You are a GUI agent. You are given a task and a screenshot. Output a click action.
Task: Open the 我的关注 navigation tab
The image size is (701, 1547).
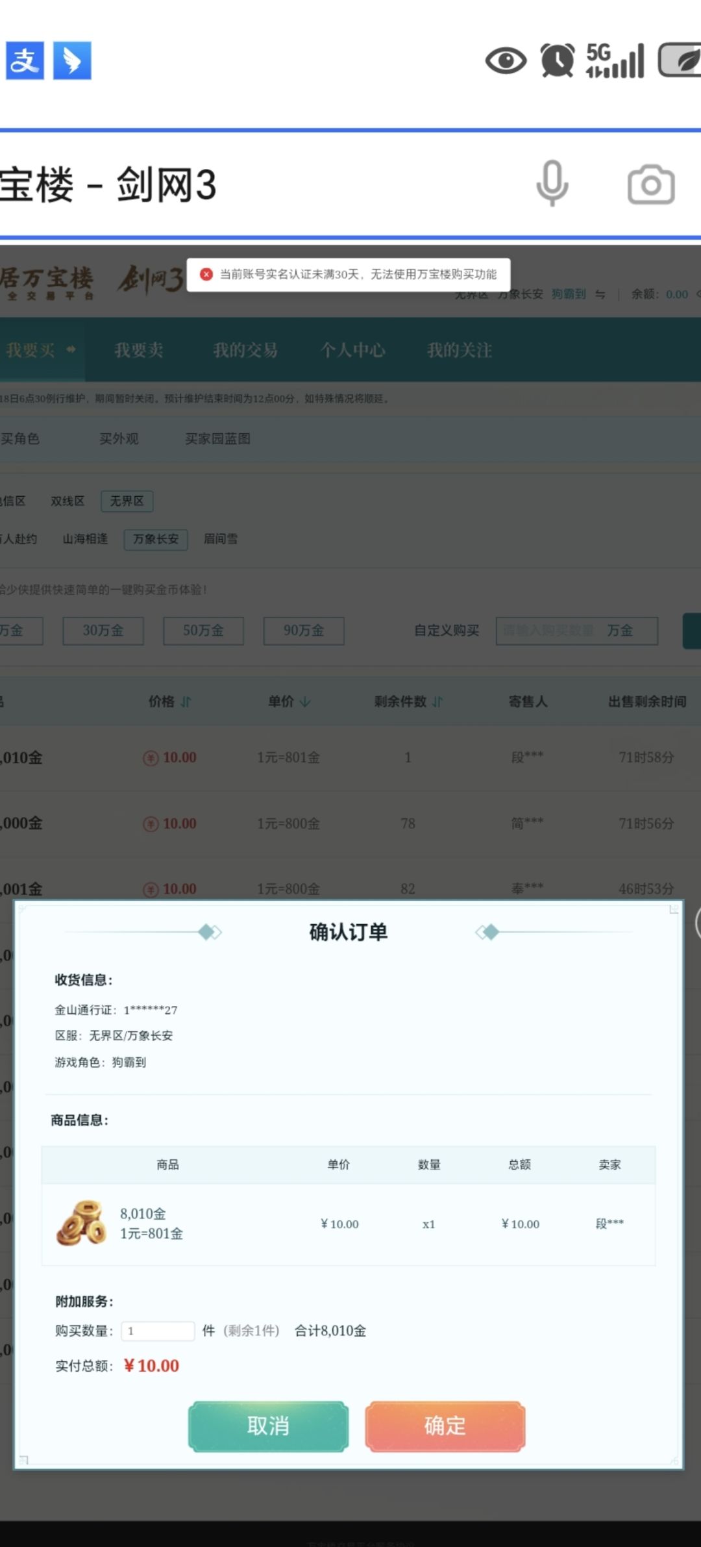tap(460, 350)
